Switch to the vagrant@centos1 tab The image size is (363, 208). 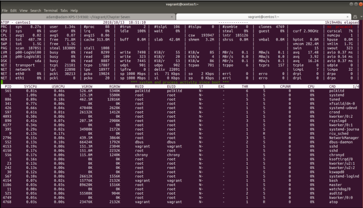[x=264, y=17]
